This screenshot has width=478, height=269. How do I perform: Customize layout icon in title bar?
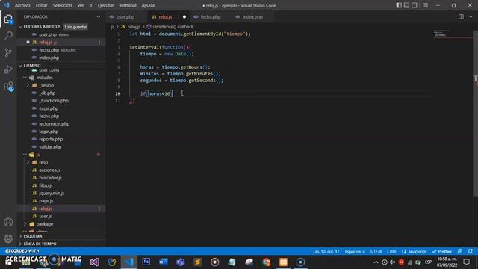click(x=425, y=5)
